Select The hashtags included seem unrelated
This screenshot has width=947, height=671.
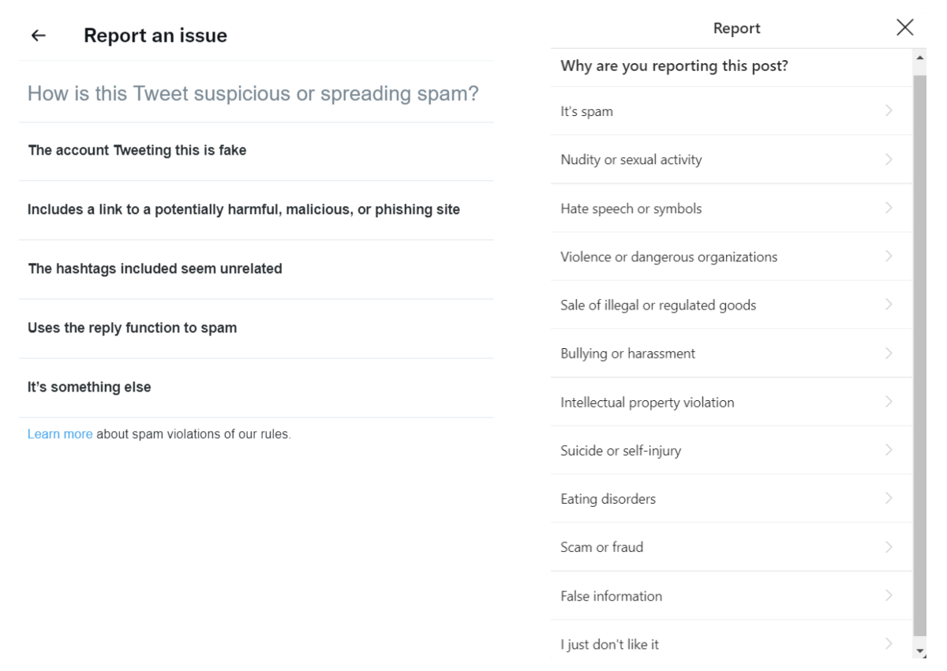click(x=155, y=268)
